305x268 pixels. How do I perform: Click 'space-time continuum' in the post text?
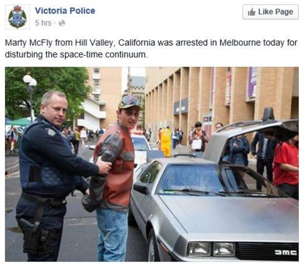point(103,55)
